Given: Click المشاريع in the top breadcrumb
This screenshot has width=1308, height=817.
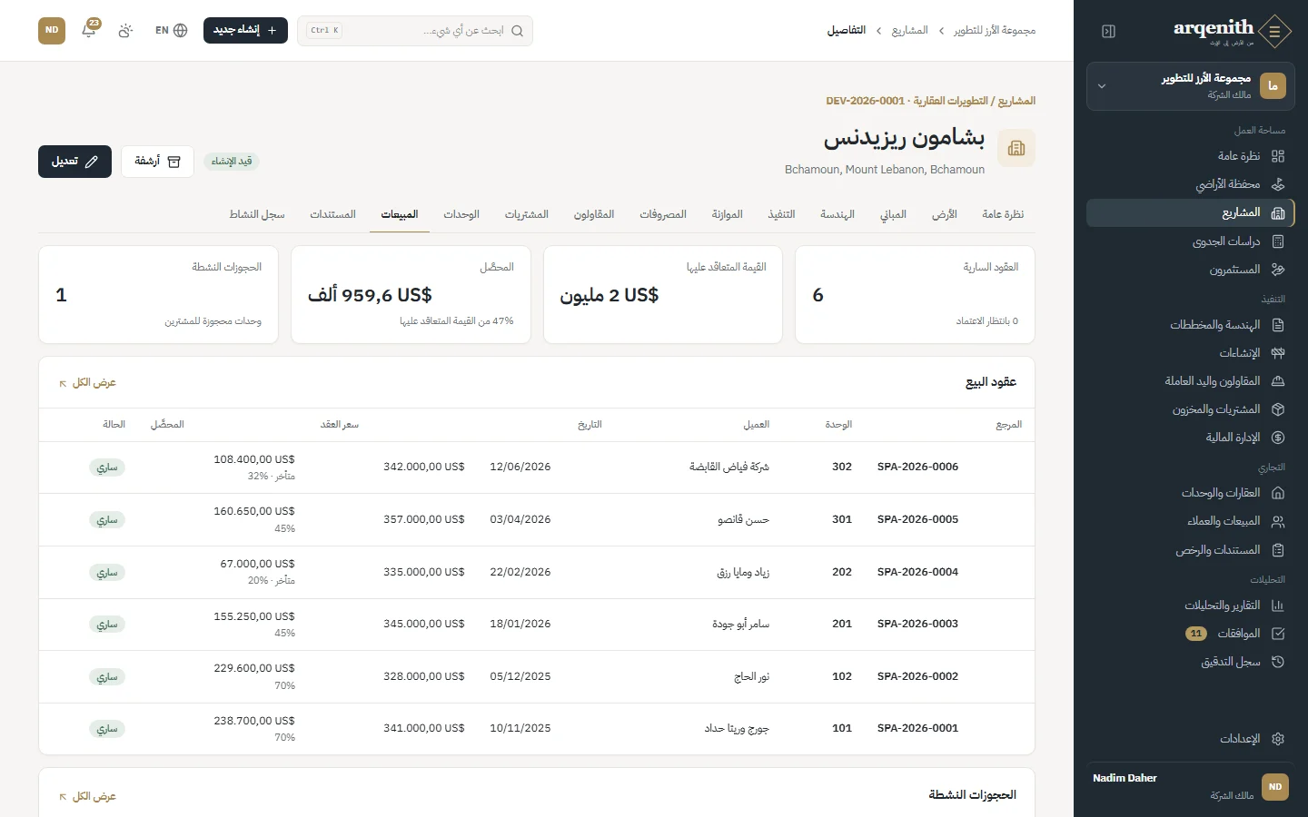Looking at the screenshot, I should point(909,31).
